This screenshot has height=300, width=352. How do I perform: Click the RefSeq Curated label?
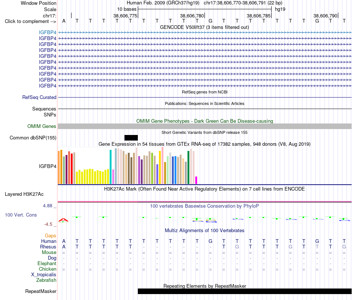(39, 97)
